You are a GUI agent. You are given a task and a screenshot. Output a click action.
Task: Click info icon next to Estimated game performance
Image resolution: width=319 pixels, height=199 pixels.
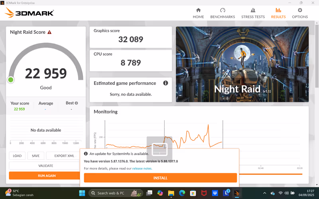[x=165, y=83]
